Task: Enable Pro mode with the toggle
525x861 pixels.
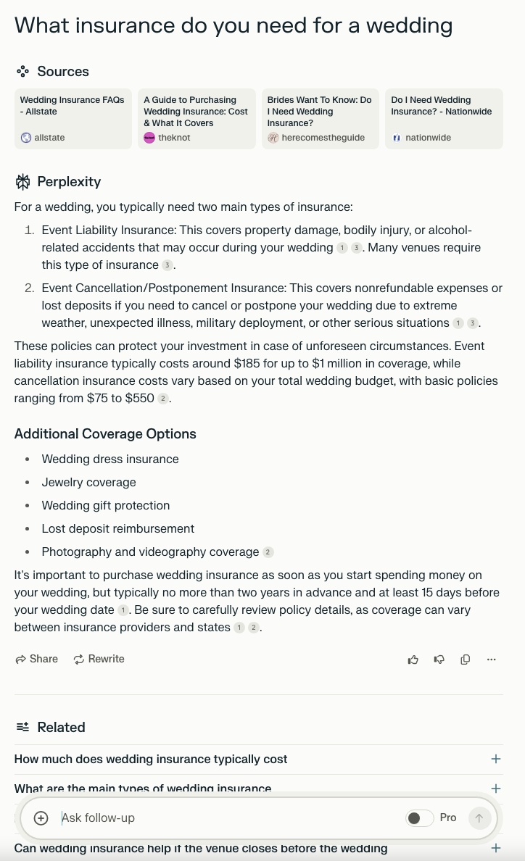Action: [419, 818]
